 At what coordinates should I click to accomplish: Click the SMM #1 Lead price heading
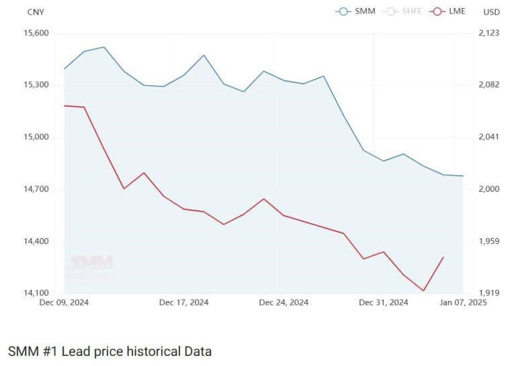(110, 351)
